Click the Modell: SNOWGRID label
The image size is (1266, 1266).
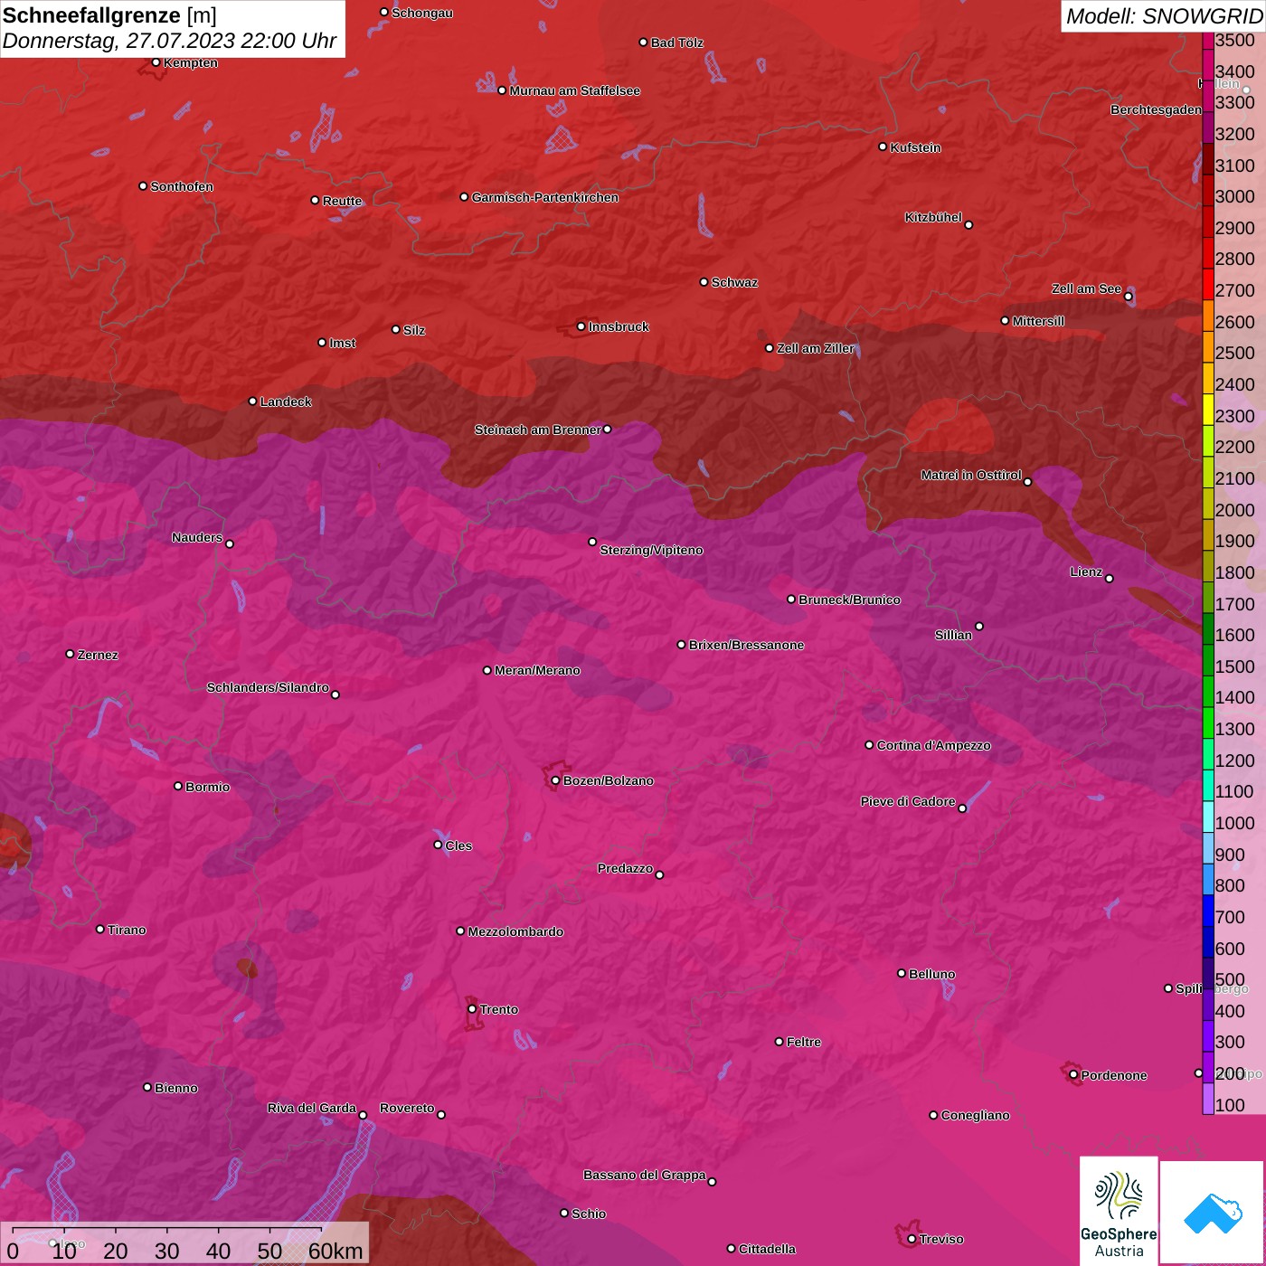[x=1163, y=16]
